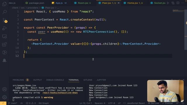Open the Debug Console panel tab
Screen dimensions: 187x105
click(x=55, y=80)
